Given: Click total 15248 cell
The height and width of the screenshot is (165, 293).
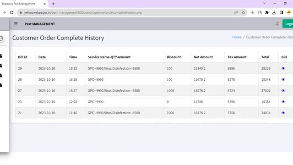Looking at the screenshot, I should [x=269, y=79].
